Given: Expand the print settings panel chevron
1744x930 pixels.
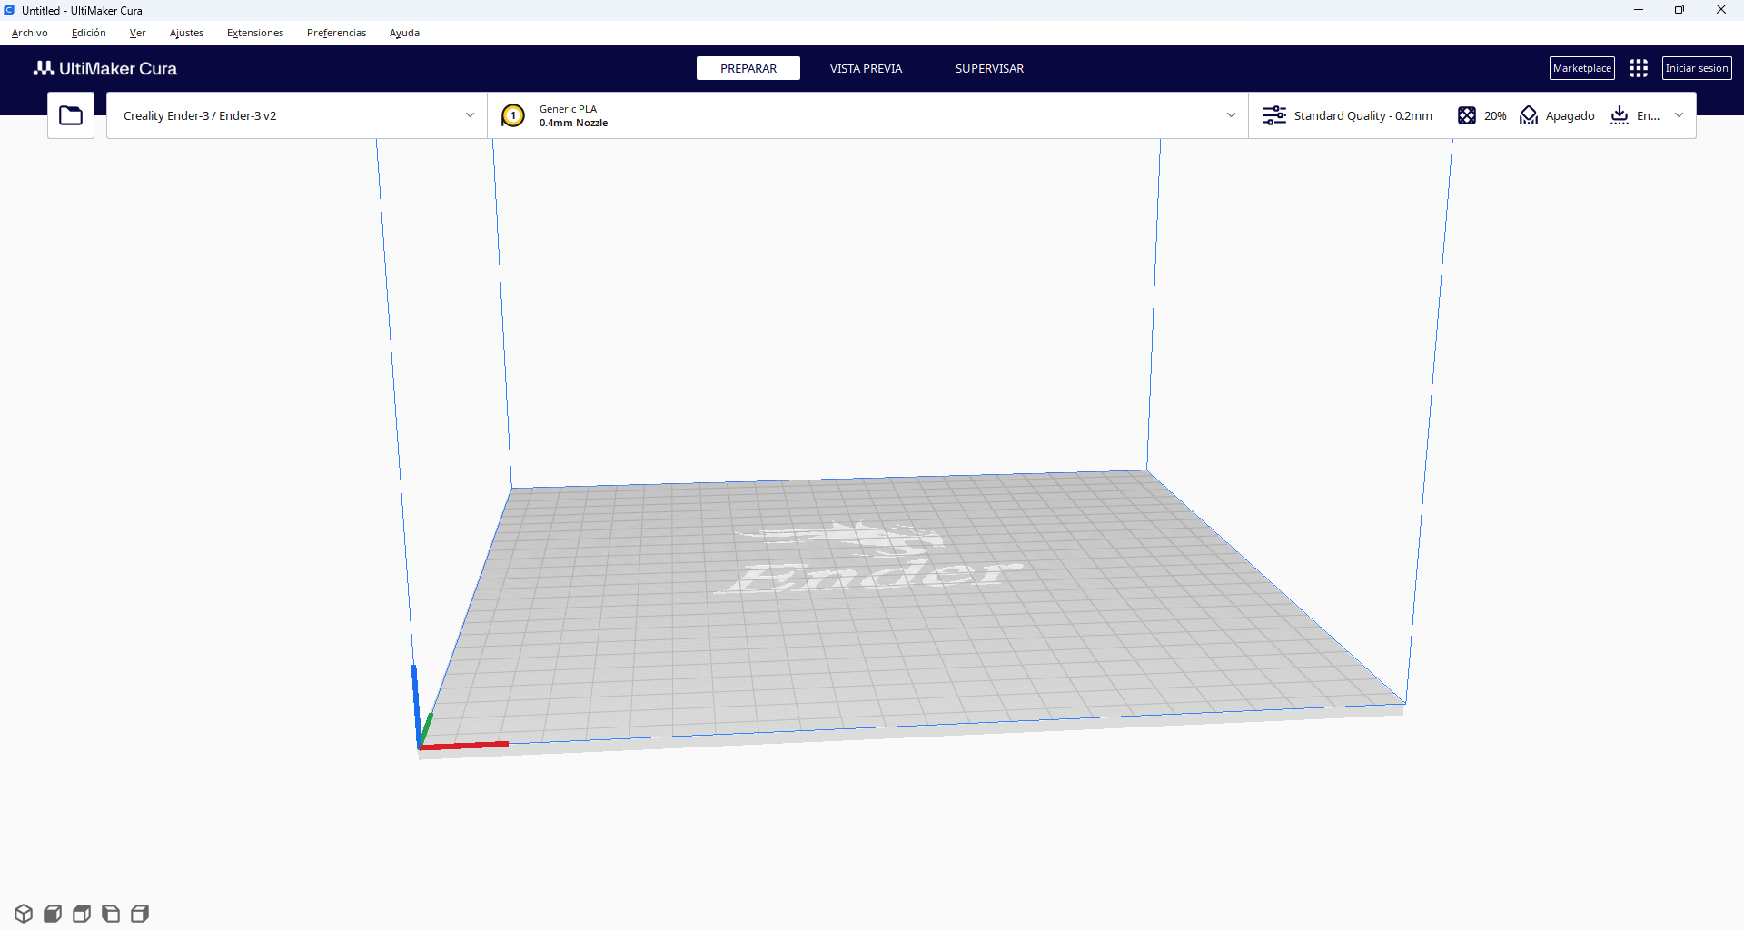Looking at the screenshot, I should pos(1679,115).
